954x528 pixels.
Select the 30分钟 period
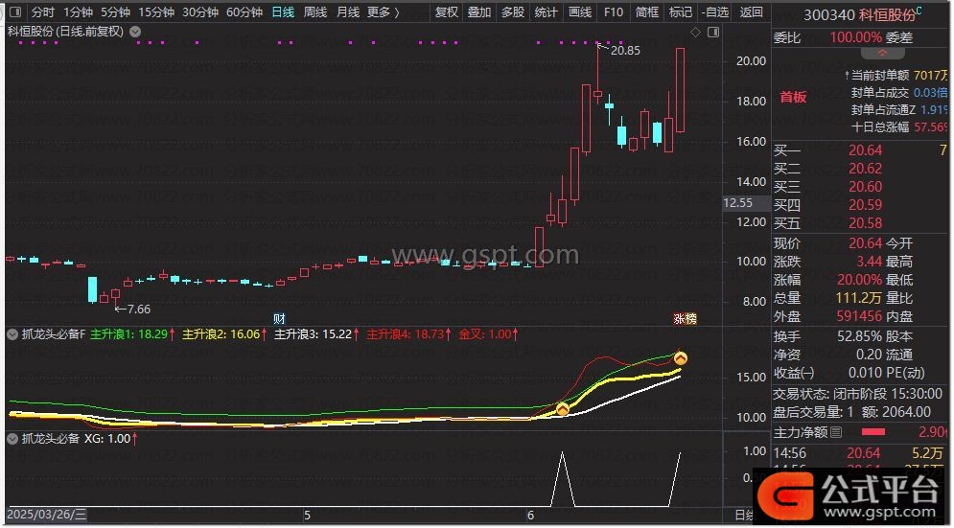(200, 12)
